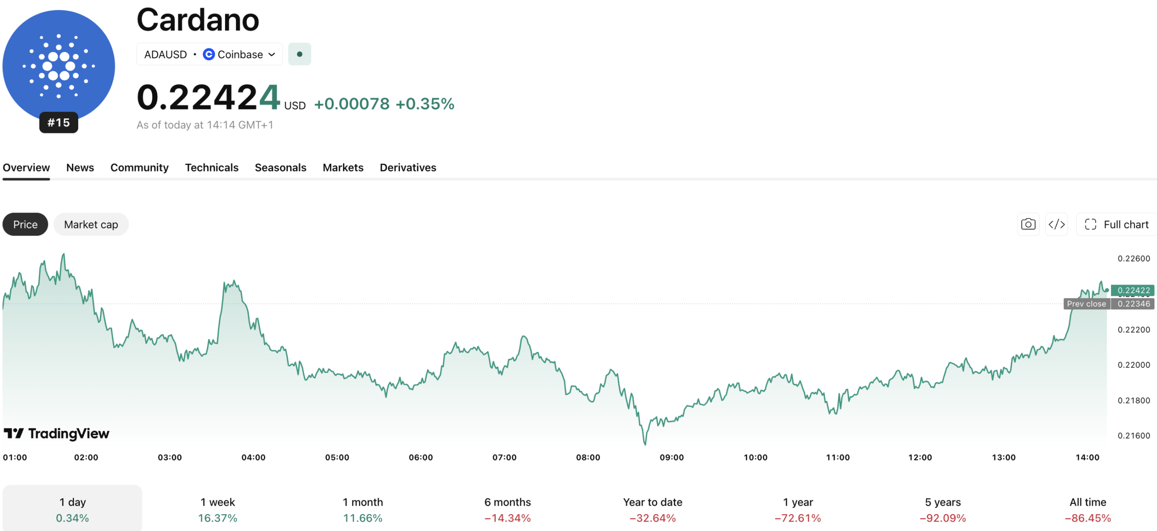This screenshot has width=1157, height=531.
Task: Select the 1 day range
Action: [x=72, y=509]
